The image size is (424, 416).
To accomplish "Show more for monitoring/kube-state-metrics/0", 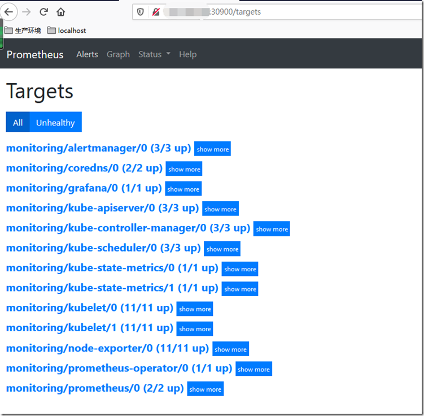I will pos(240,269).
